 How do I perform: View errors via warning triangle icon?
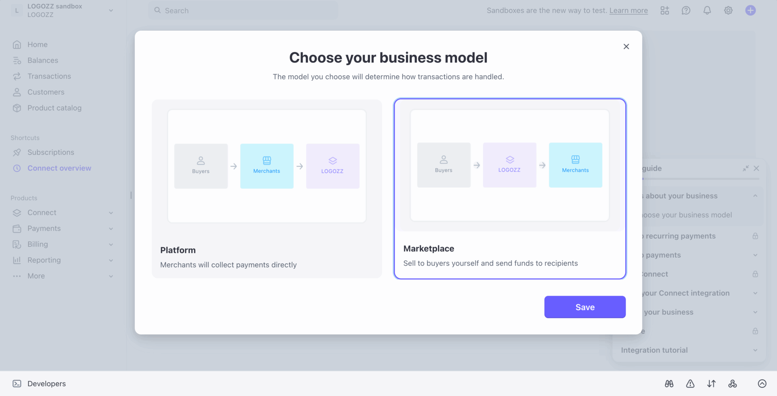pyautogui.click(x=690, y=383)
